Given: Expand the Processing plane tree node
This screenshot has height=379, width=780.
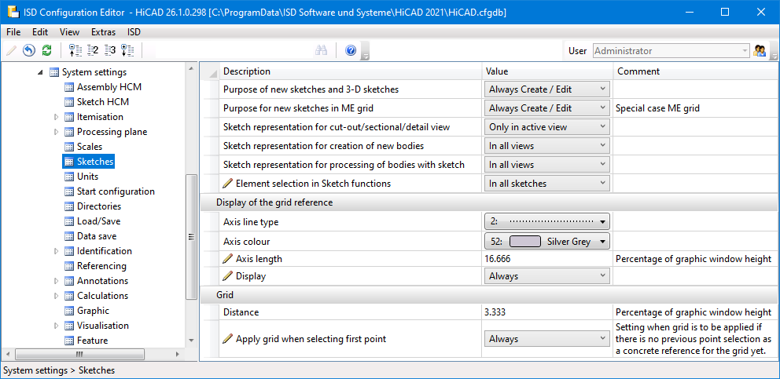Looking at the screenshot, I should pyautogui.click(x=57, y=132).
